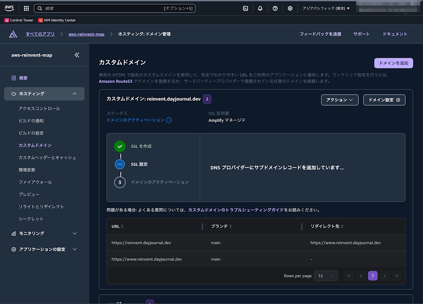Viewport: 423px width, 304px height.
Task: Open サポート link
Action: [361, 34]
